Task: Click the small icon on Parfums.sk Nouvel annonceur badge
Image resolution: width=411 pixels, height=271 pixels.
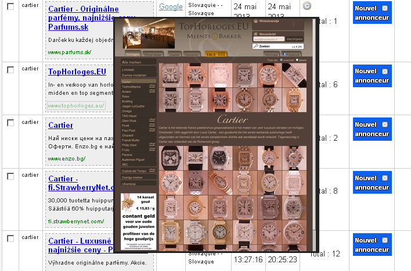Action: point(384,8)
